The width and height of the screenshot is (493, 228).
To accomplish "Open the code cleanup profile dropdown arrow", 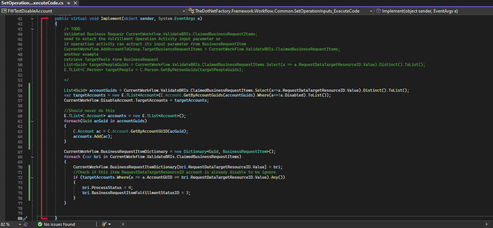I will pos(110,224).
